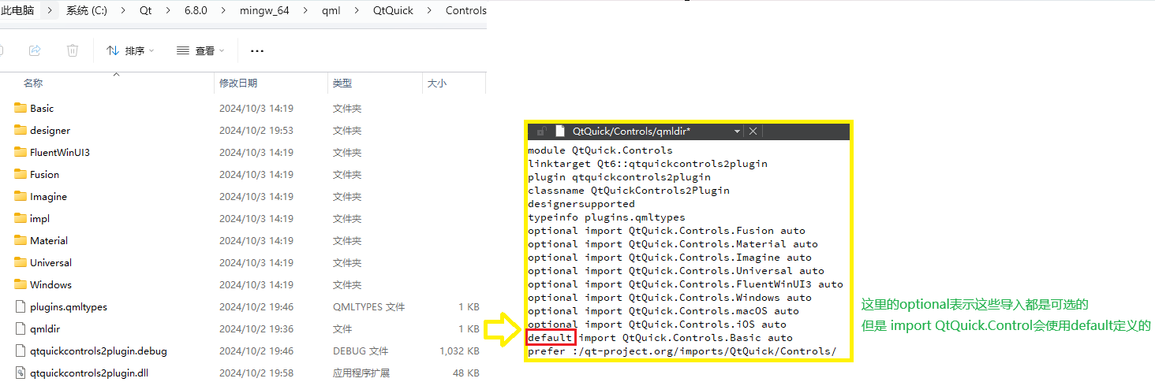This screenshot has width=1155, height=382.
Task: Expand the chevron after QtQuick in breadcrumb
Action: [430, 11]
